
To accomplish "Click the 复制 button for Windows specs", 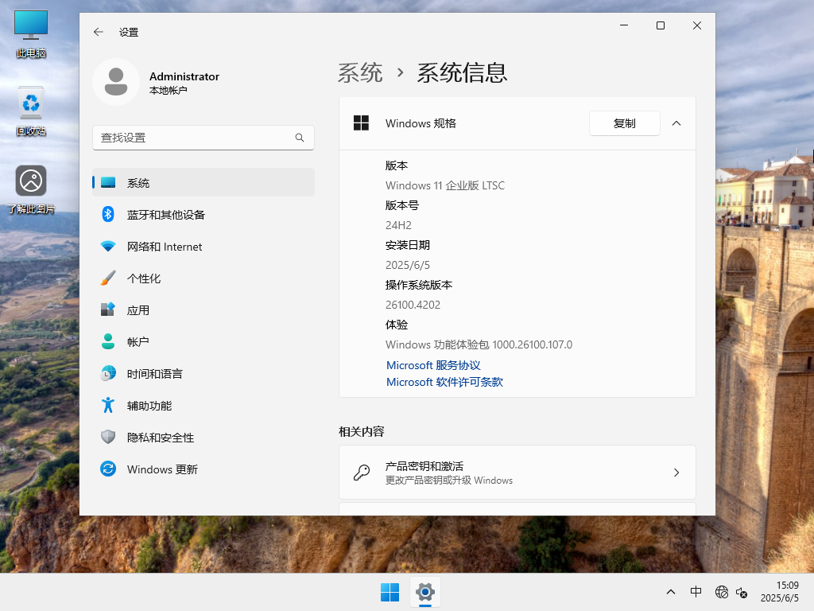I will [x=625, y=123].
